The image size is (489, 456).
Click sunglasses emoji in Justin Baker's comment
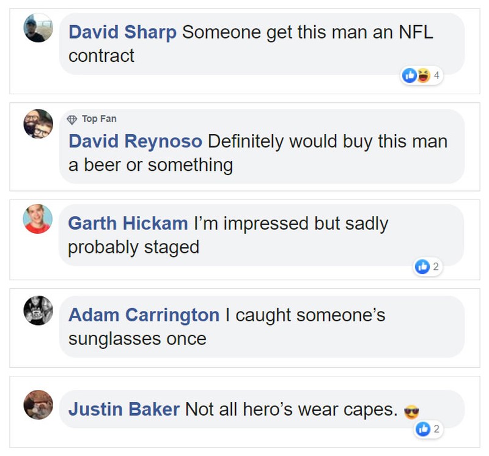pyautogui.click(x=412, y=411)
